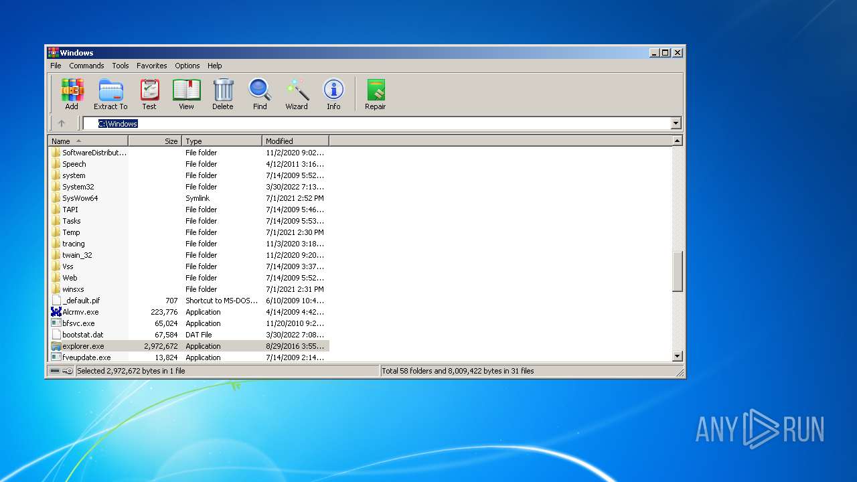Maximize the Windows WinRAR window
The image size is (857, 482).
click(x=666, y=52)
